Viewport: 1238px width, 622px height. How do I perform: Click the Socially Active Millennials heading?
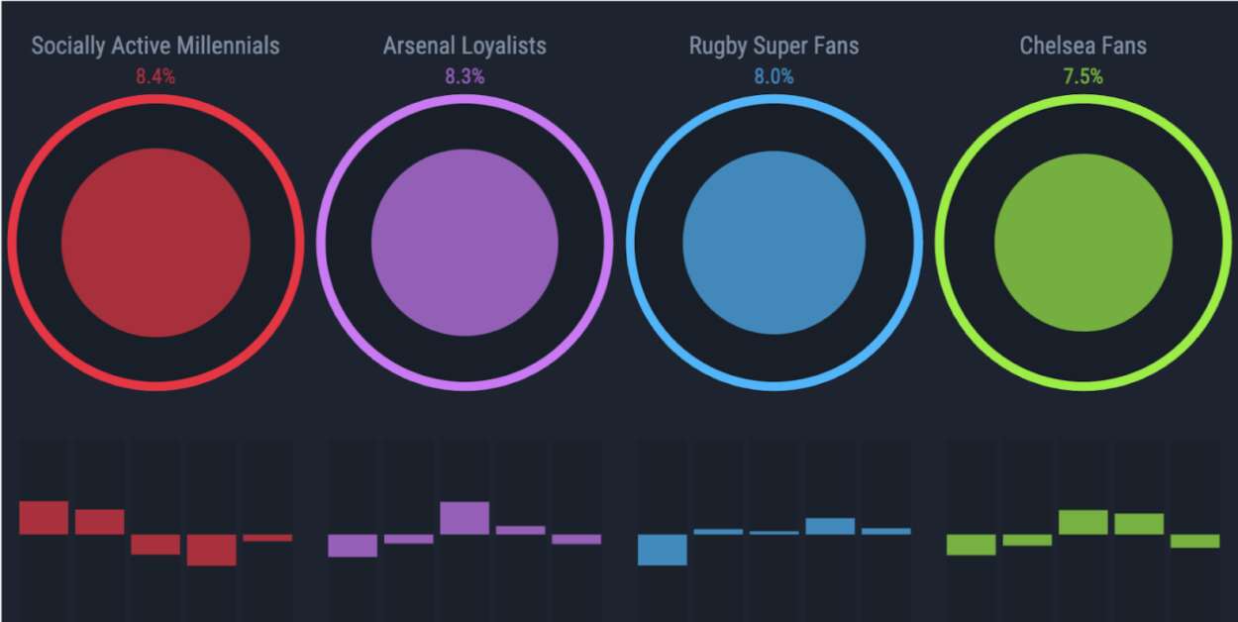tap(155, 46)
